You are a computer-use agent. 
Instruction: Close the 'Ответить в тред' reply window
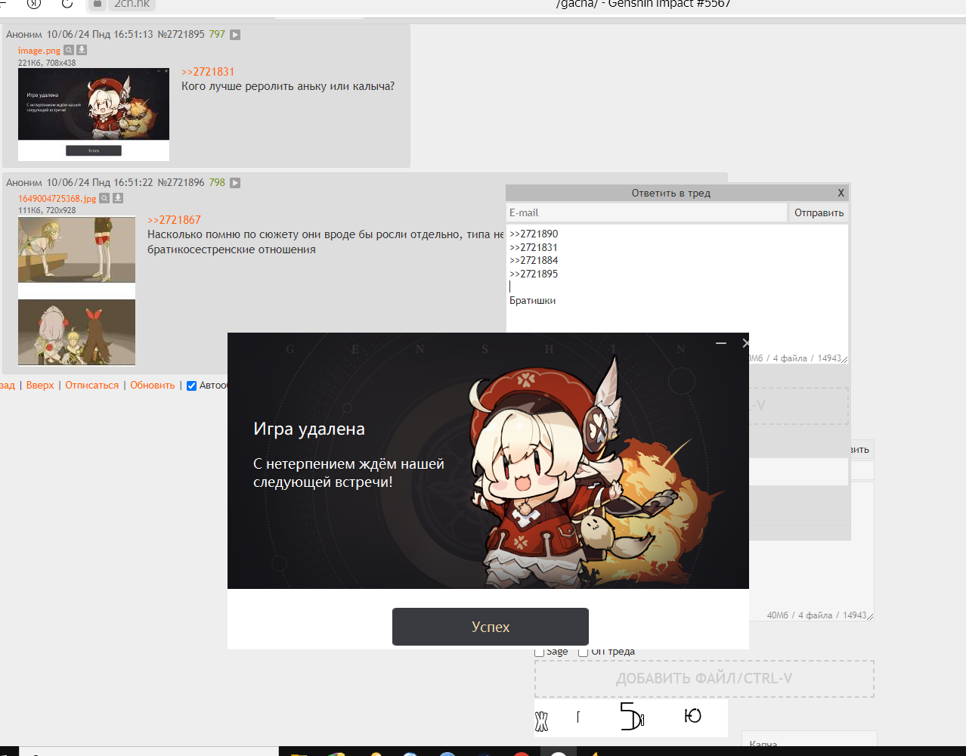tap(841, 193)
